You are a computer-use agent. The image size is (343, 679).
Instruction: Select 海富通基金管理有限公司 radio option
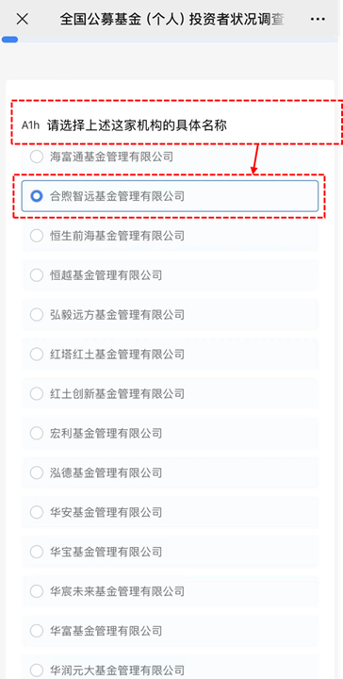170,157
